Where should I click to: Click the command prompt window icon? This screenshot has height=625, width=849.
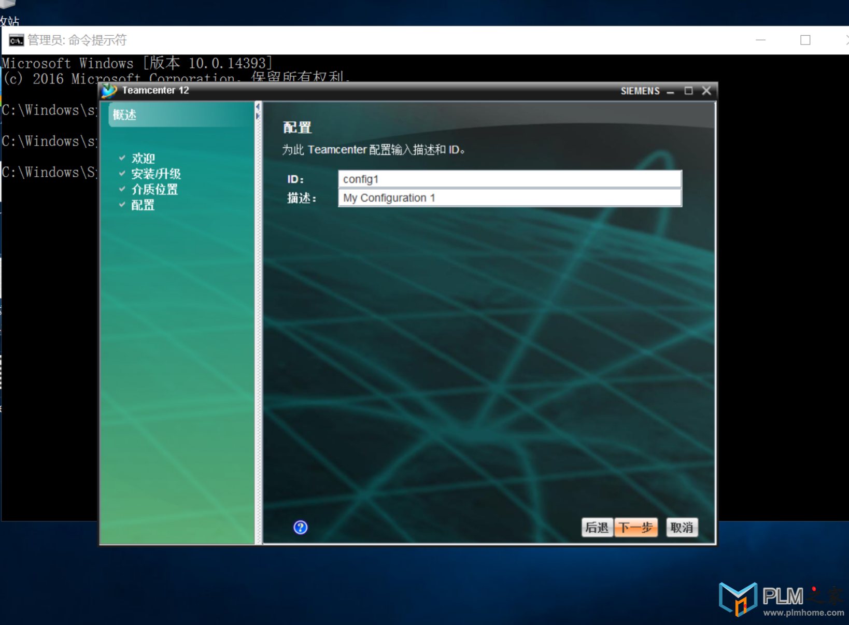(x=16, y=40)
